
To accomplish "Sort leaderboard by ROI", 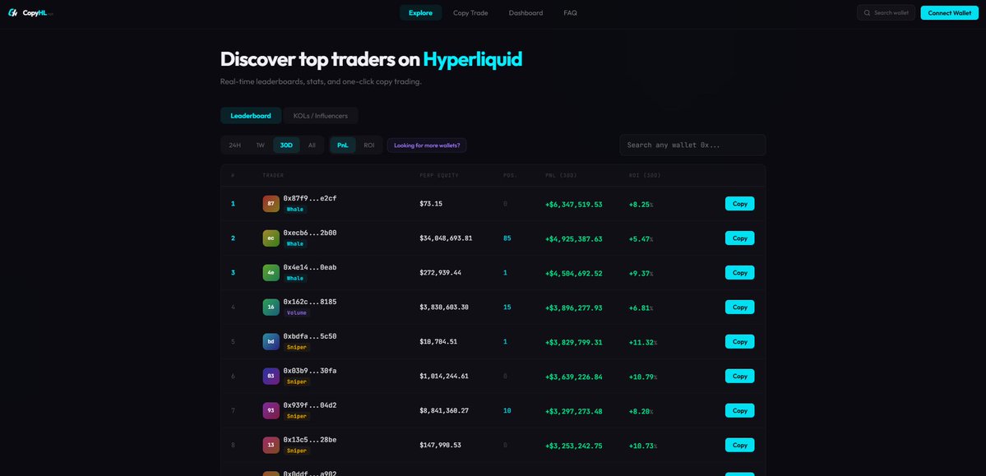I will (x=369, y=146).
